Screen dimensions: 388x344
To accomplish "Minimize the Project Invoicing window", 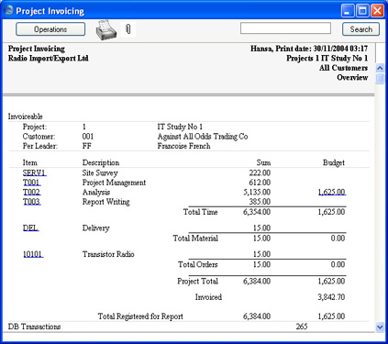I will [348, 11].
